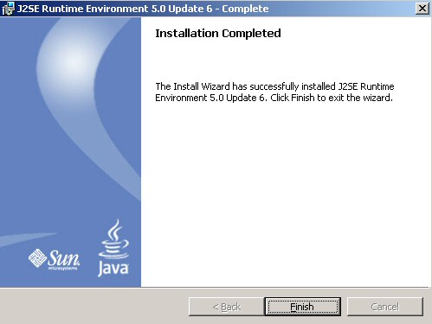
Task: Click the white 'Java' wordmark under the cup
Action: [113, 269]
